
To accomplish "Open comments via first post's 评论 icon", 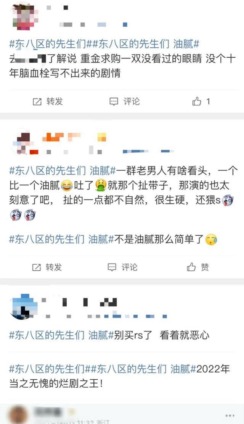I will (114, 102).
